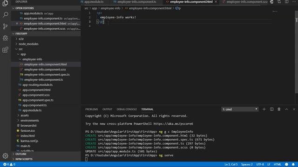
Task: Change end of line sequence LF
Action: click(269, 164)
